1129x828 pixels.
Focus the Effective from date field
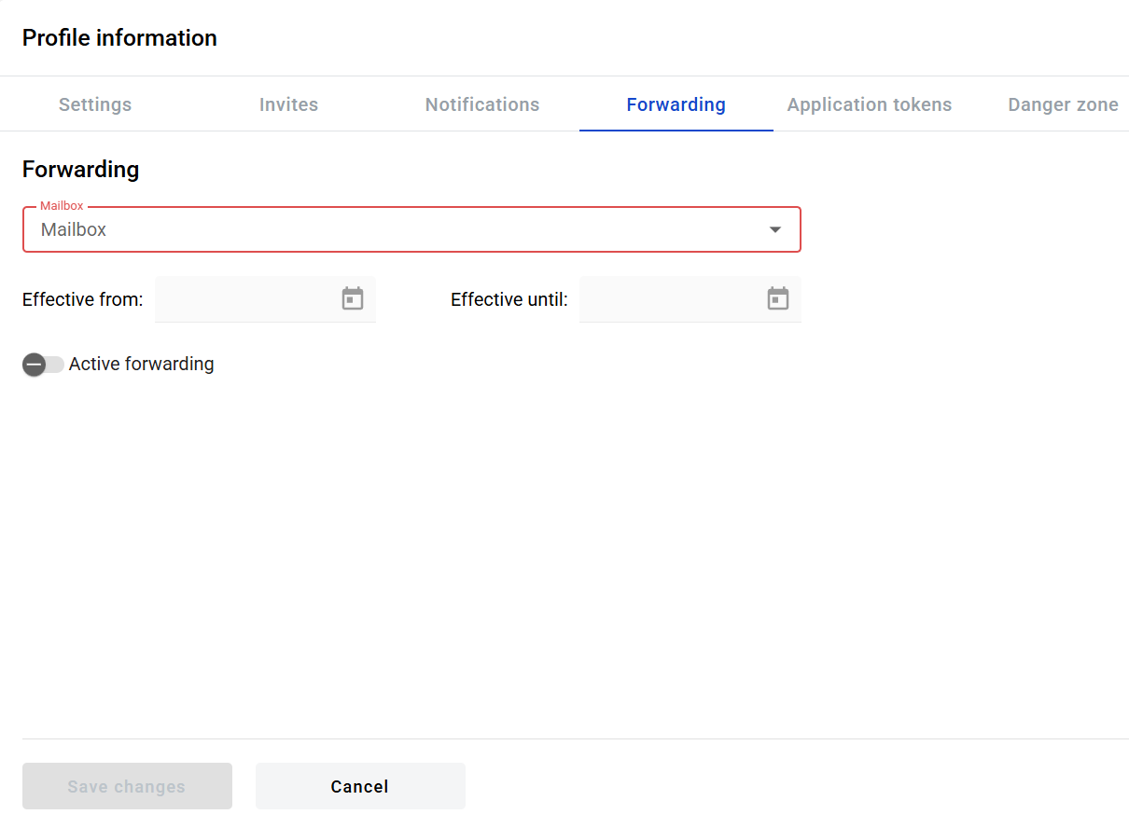point(244,299)
